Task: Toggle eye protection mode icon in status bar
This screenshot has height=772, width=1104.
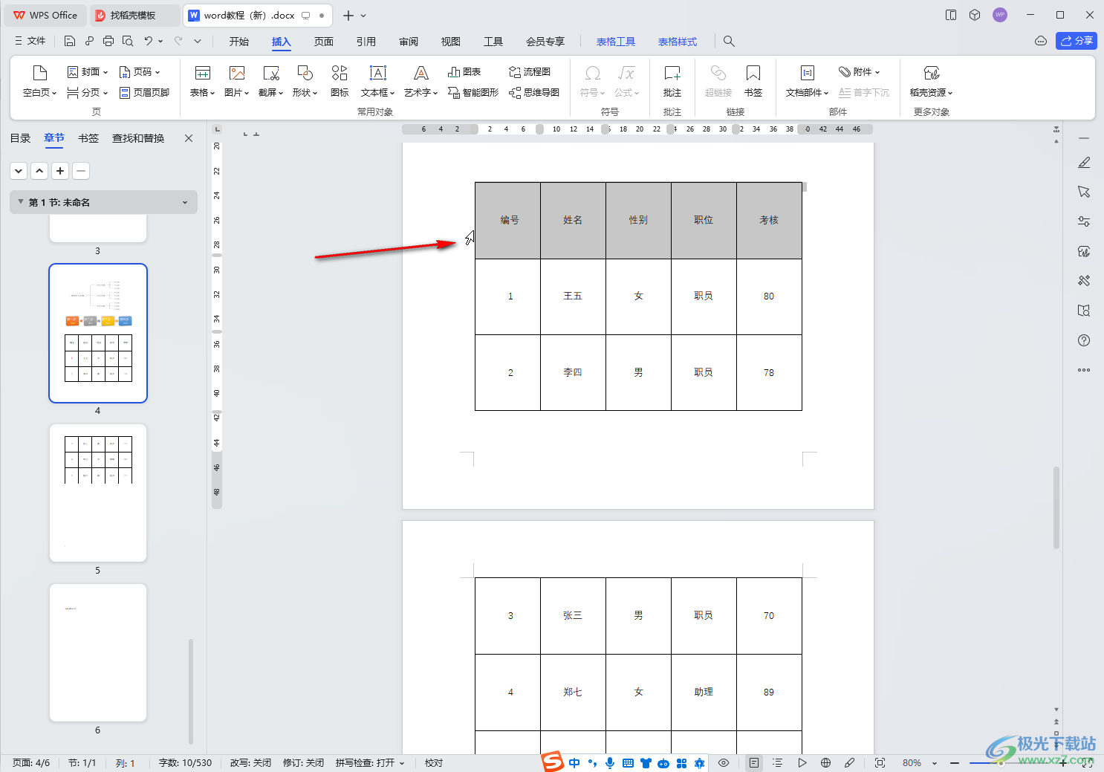Action: coord(723,763)
